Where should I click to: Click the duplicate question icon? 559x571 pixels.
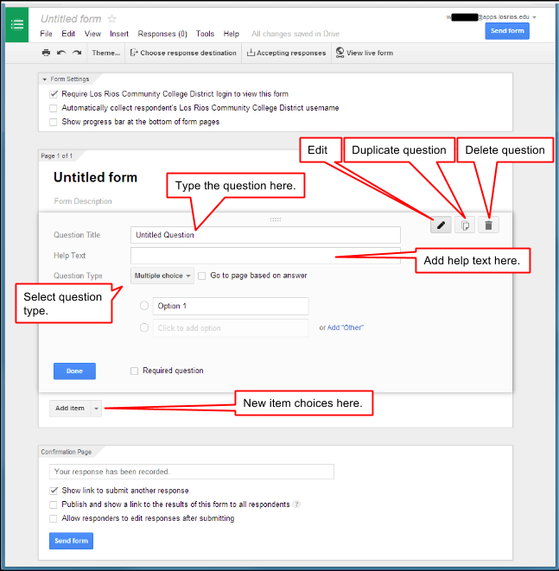tap(466, 225)
